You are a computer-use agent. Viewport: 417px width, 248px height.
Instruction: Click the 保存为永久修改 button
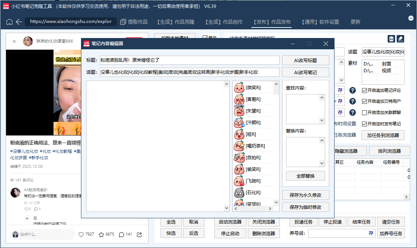pos(305,195)
